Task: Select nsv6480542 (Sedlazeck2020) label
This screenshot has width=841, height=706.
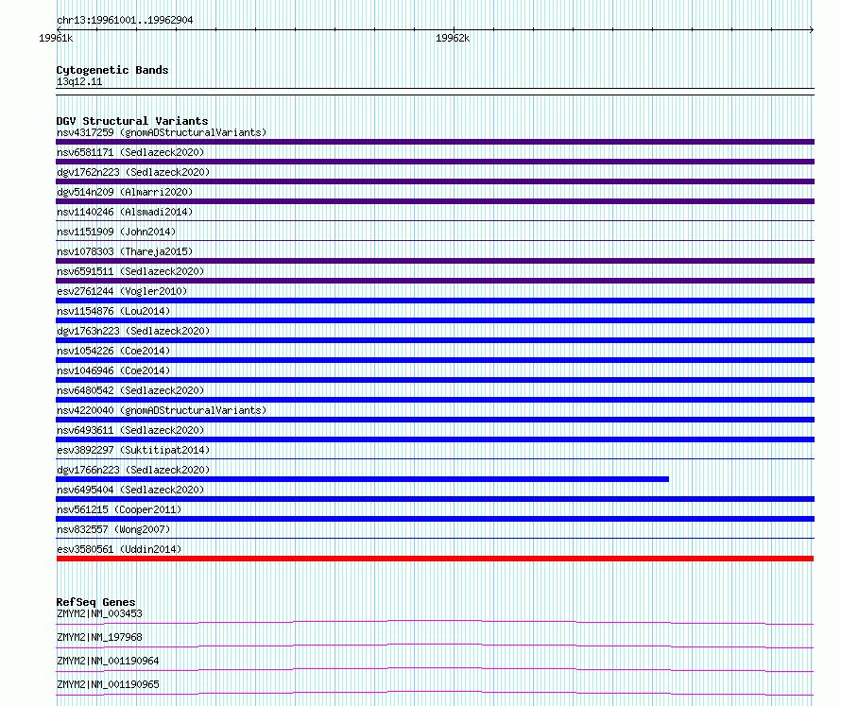Action: click(x=130, y=390)
